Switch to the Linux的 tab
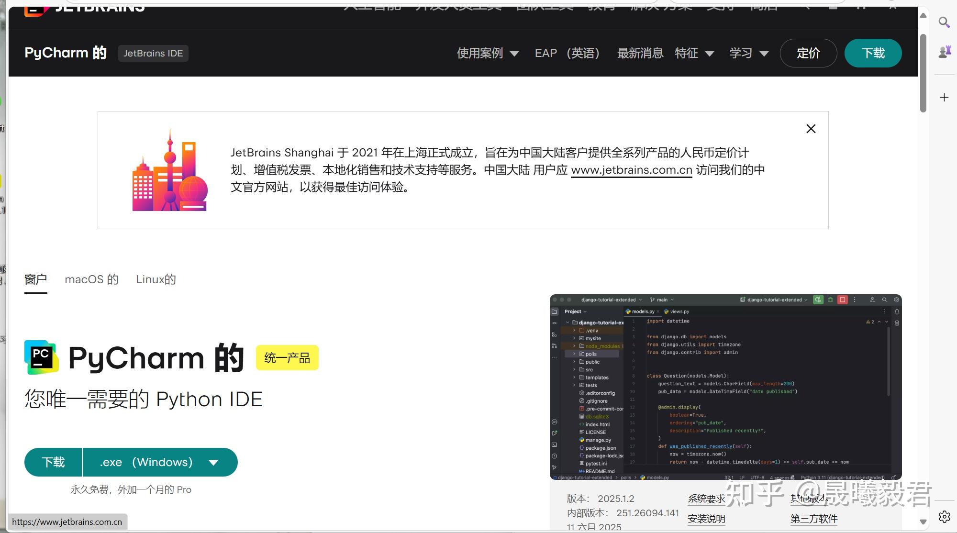 156,279
